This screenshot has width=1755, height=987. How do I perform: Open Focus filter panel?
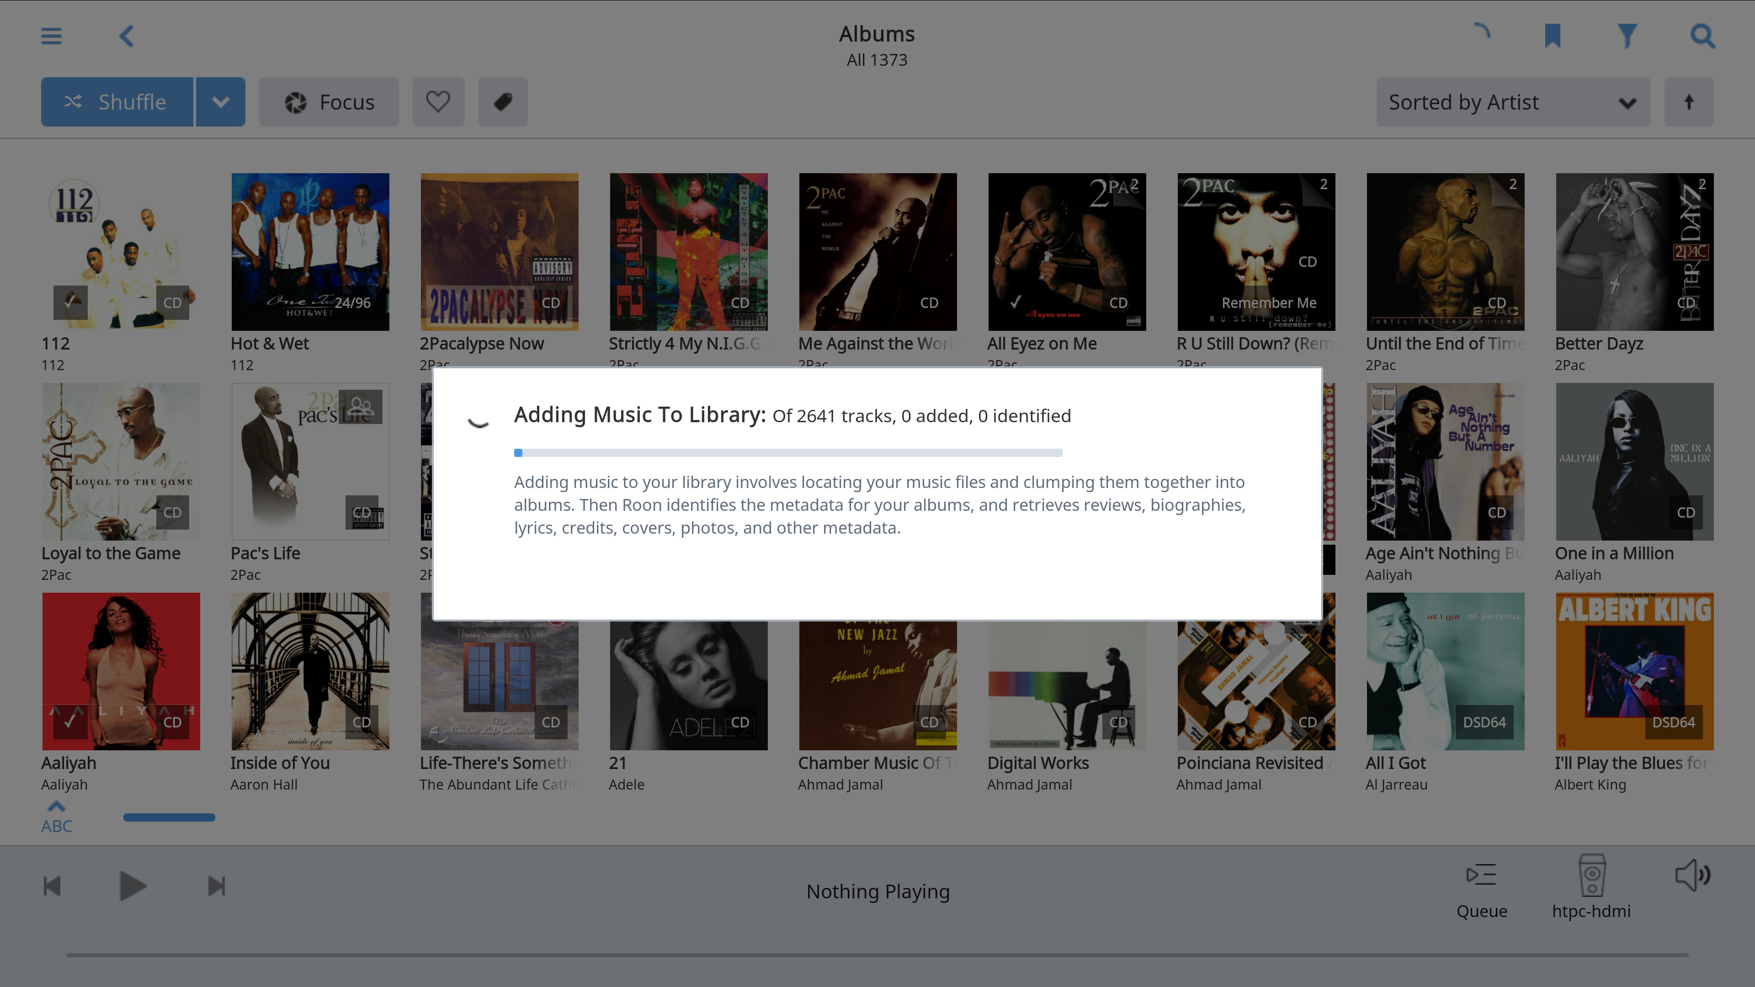[x=329, y=102]
